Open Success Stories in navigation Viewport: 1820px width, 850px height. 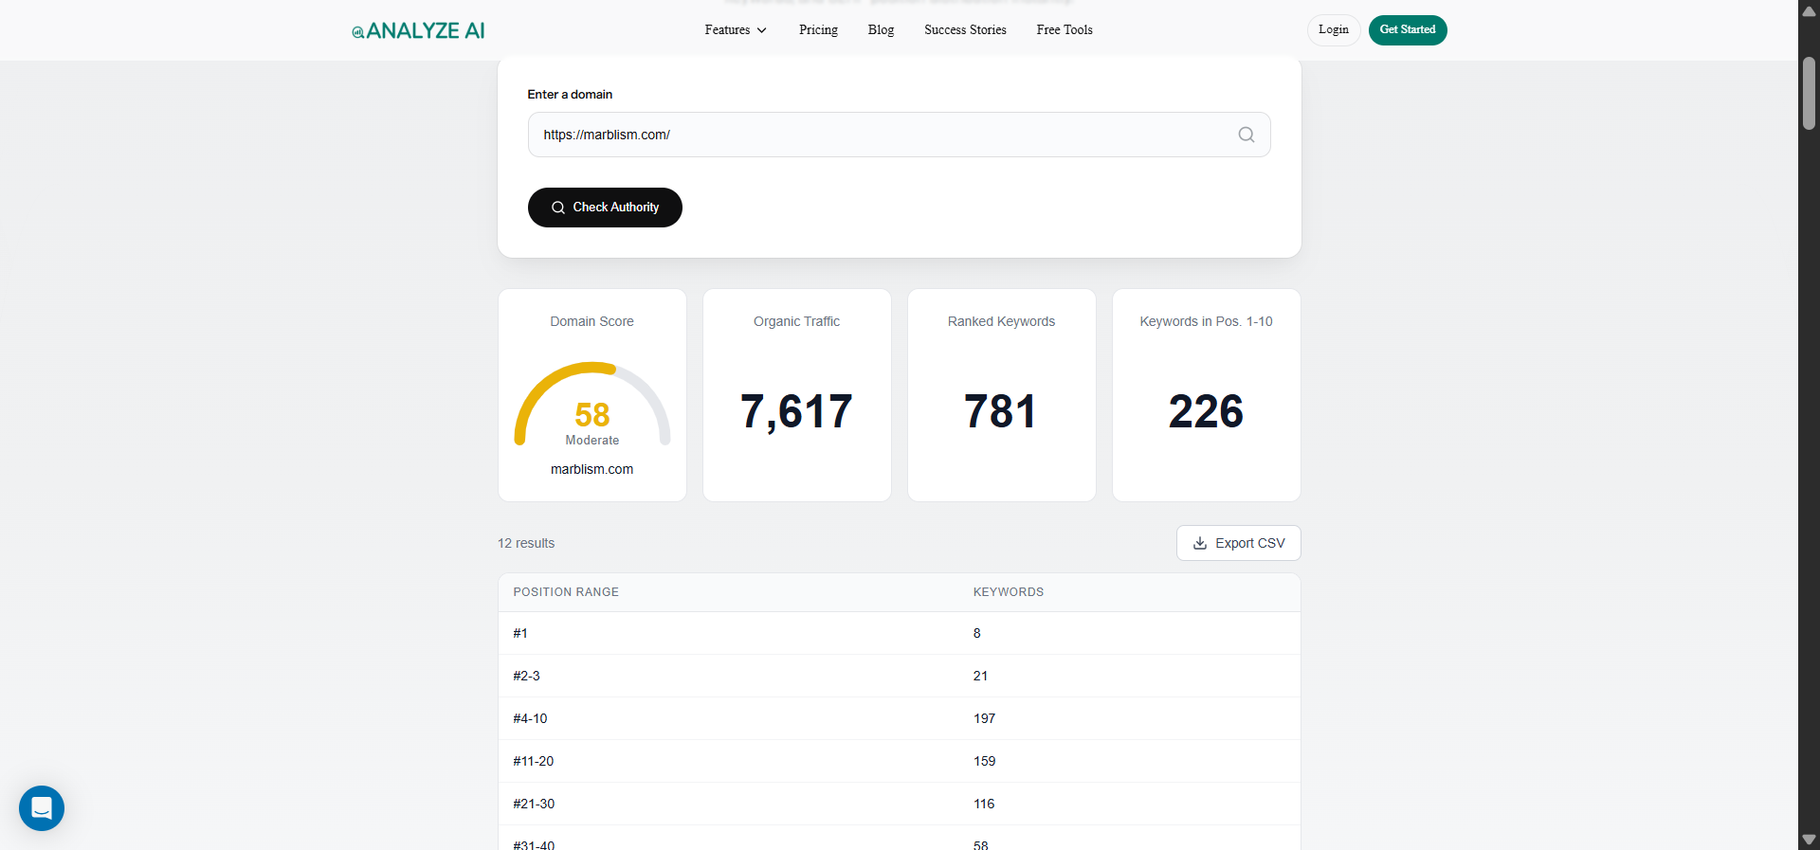click(x=965, y=30)
